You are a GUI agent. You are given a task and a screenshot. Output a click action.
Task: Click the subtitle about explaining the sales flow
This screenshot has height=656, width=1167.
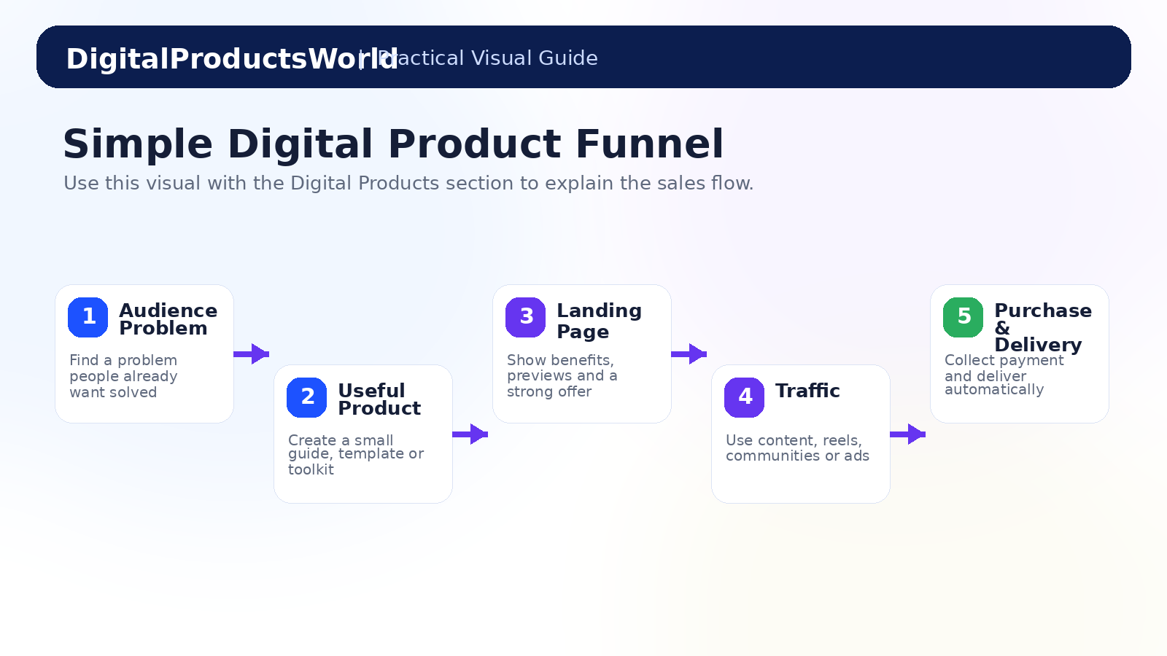click(x=408, y=183)
